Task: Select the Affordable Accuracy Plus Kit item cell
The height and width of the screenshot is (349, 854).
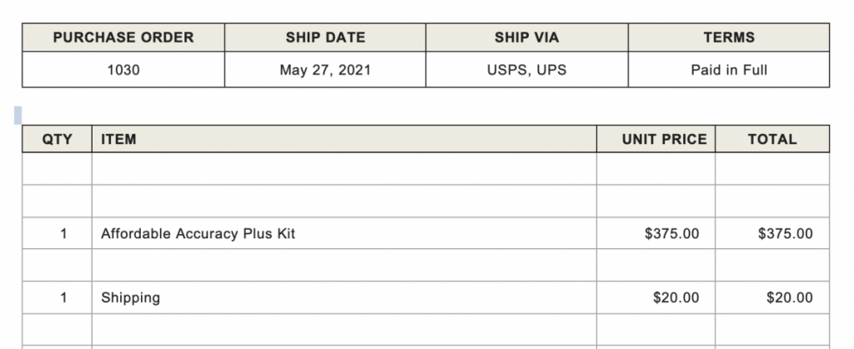Action: (x=344, y=233)
